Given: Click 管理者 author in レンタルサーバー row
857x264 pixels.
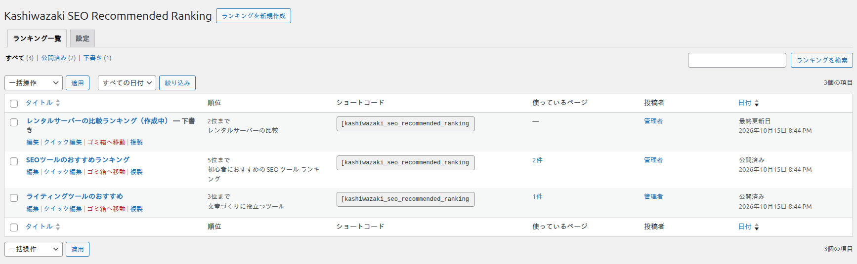Looking at the screenshot, I should point(653,121).
